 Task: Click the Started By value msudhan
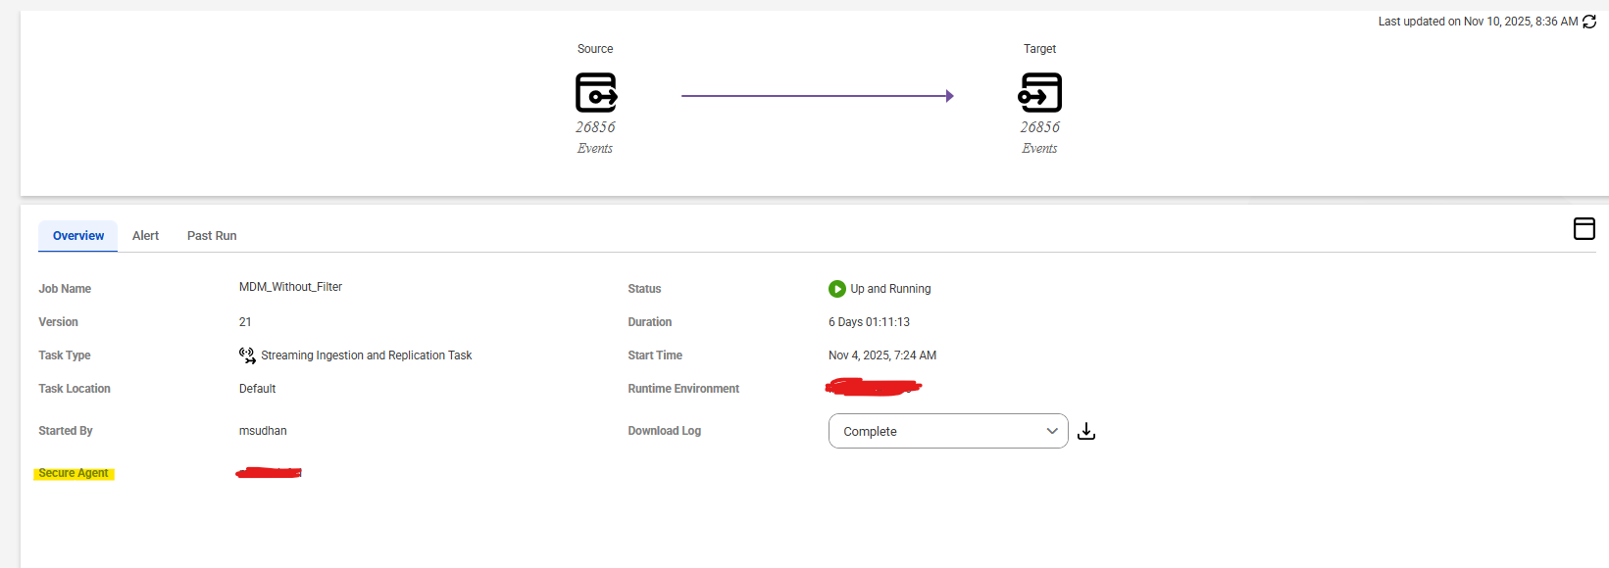263,431
